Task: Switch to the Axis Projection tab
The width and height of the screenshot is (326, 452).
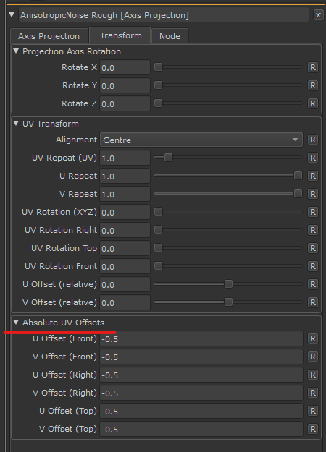Action: coord(49,36)
